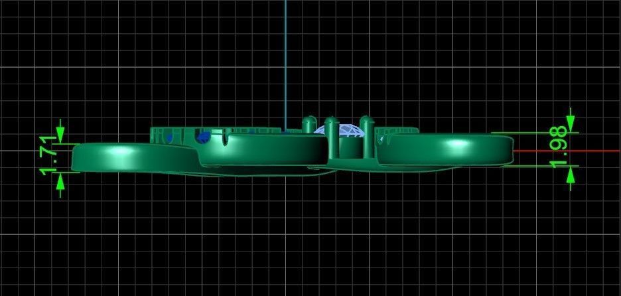Click the blue stone in left setting
This screenshot has height=296, width=621.
point(203,137)
